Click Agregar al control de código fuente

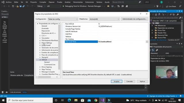click(162, 96)
